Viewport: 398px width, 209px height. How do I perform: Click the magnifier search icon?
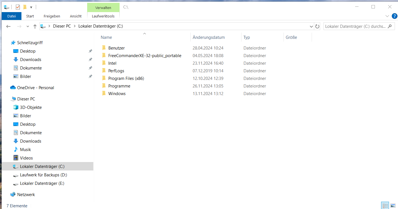[x=390, y=26]
